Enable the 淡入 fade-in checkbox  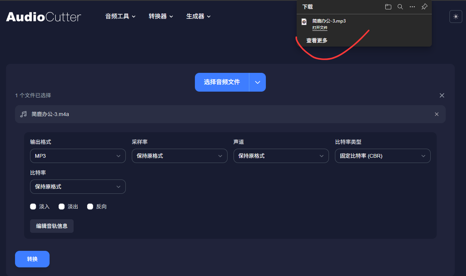click(x=33, y=207)
